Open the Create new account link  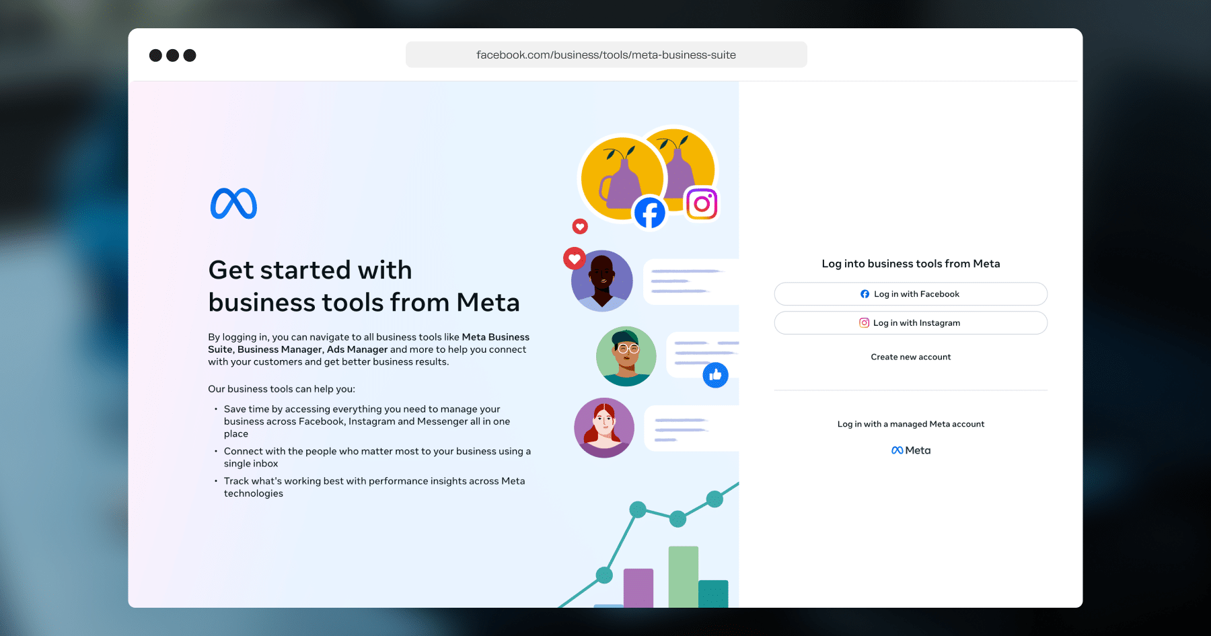click(911, 357)
